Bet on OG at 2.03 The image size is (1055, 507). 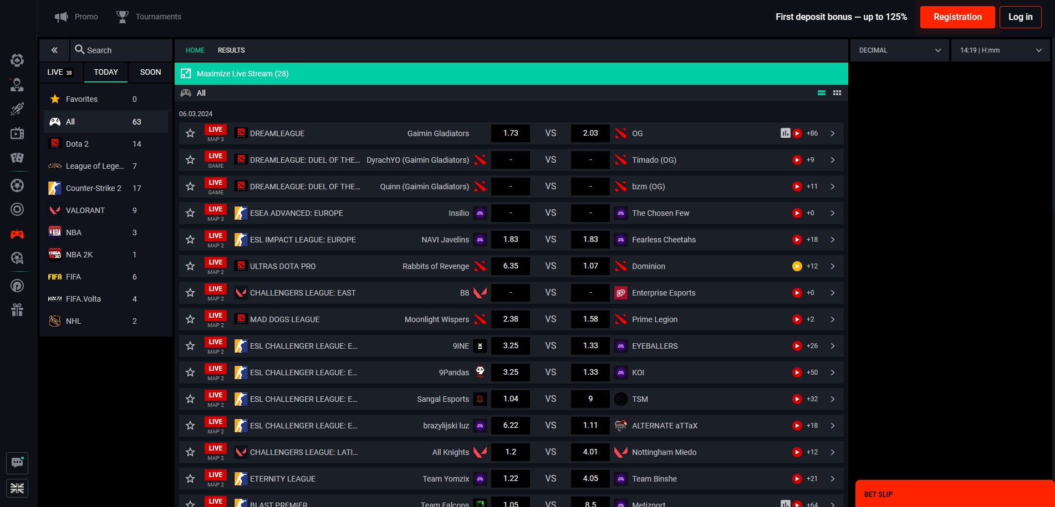[590, 133]
